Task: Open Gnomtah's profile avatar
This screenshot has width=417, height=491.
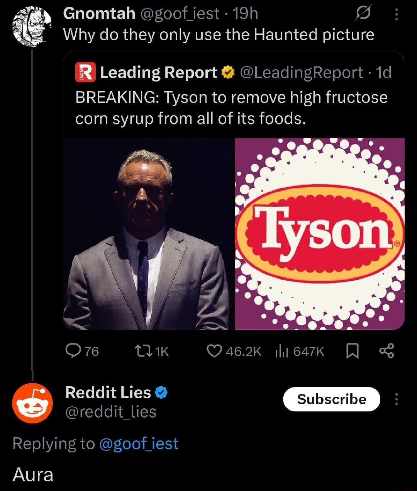Action: click(x=32, y=26)
